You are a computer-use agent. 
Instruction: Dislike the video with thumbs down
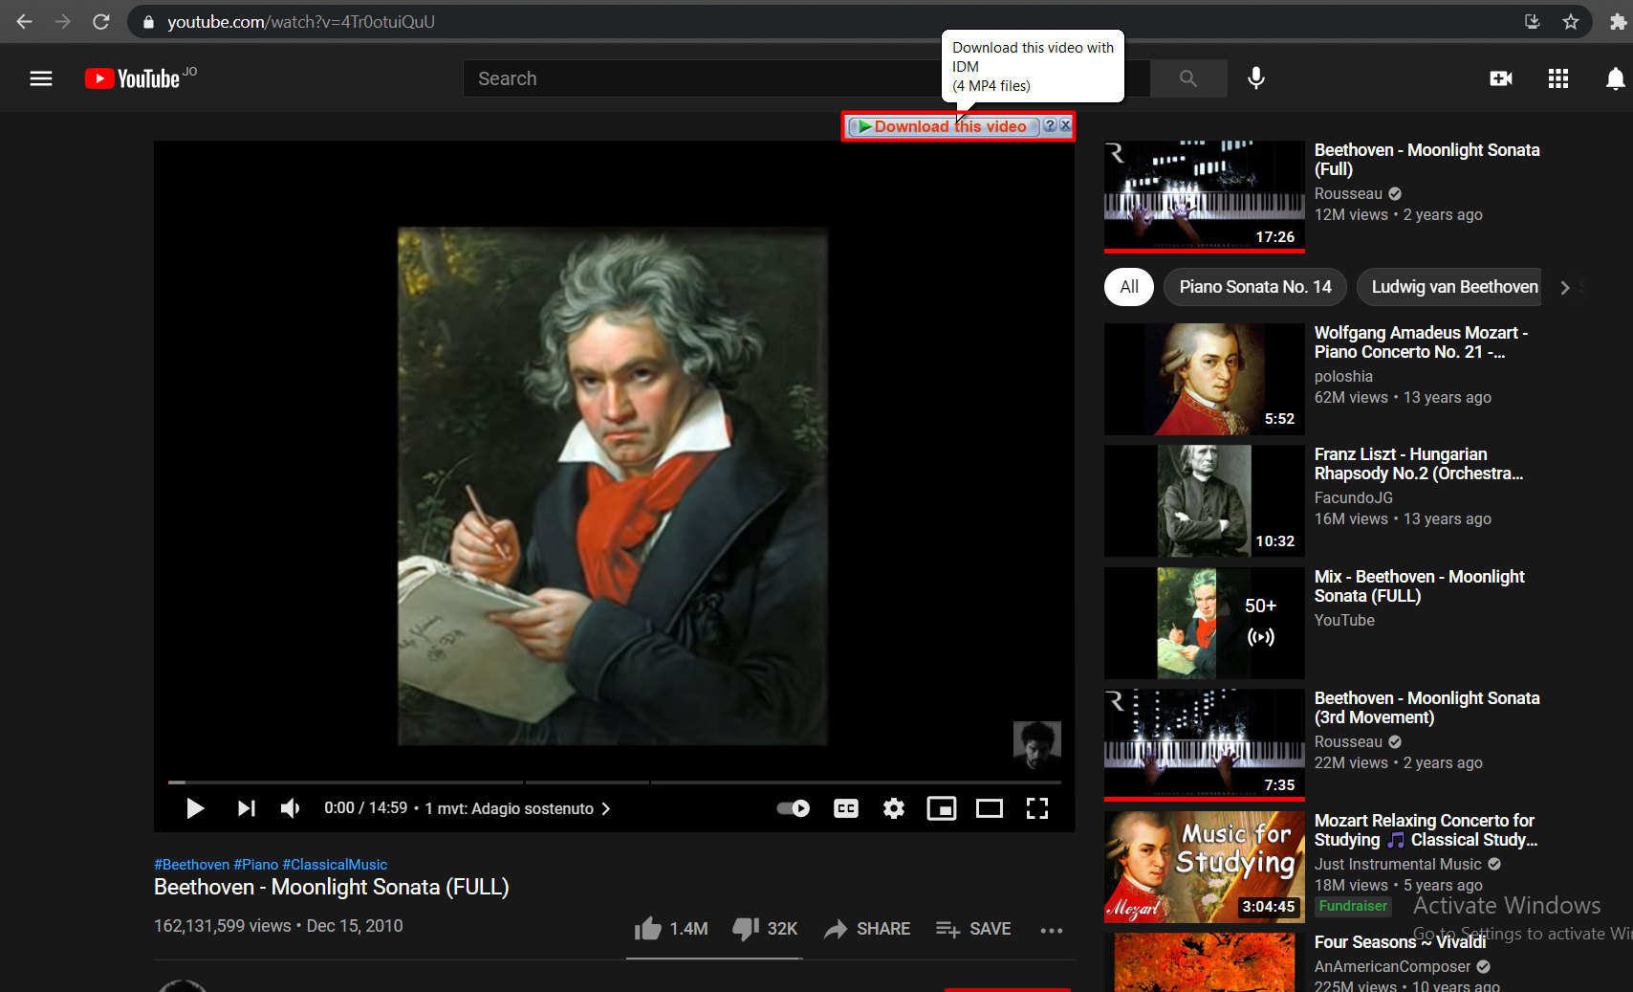click(765, 929)
